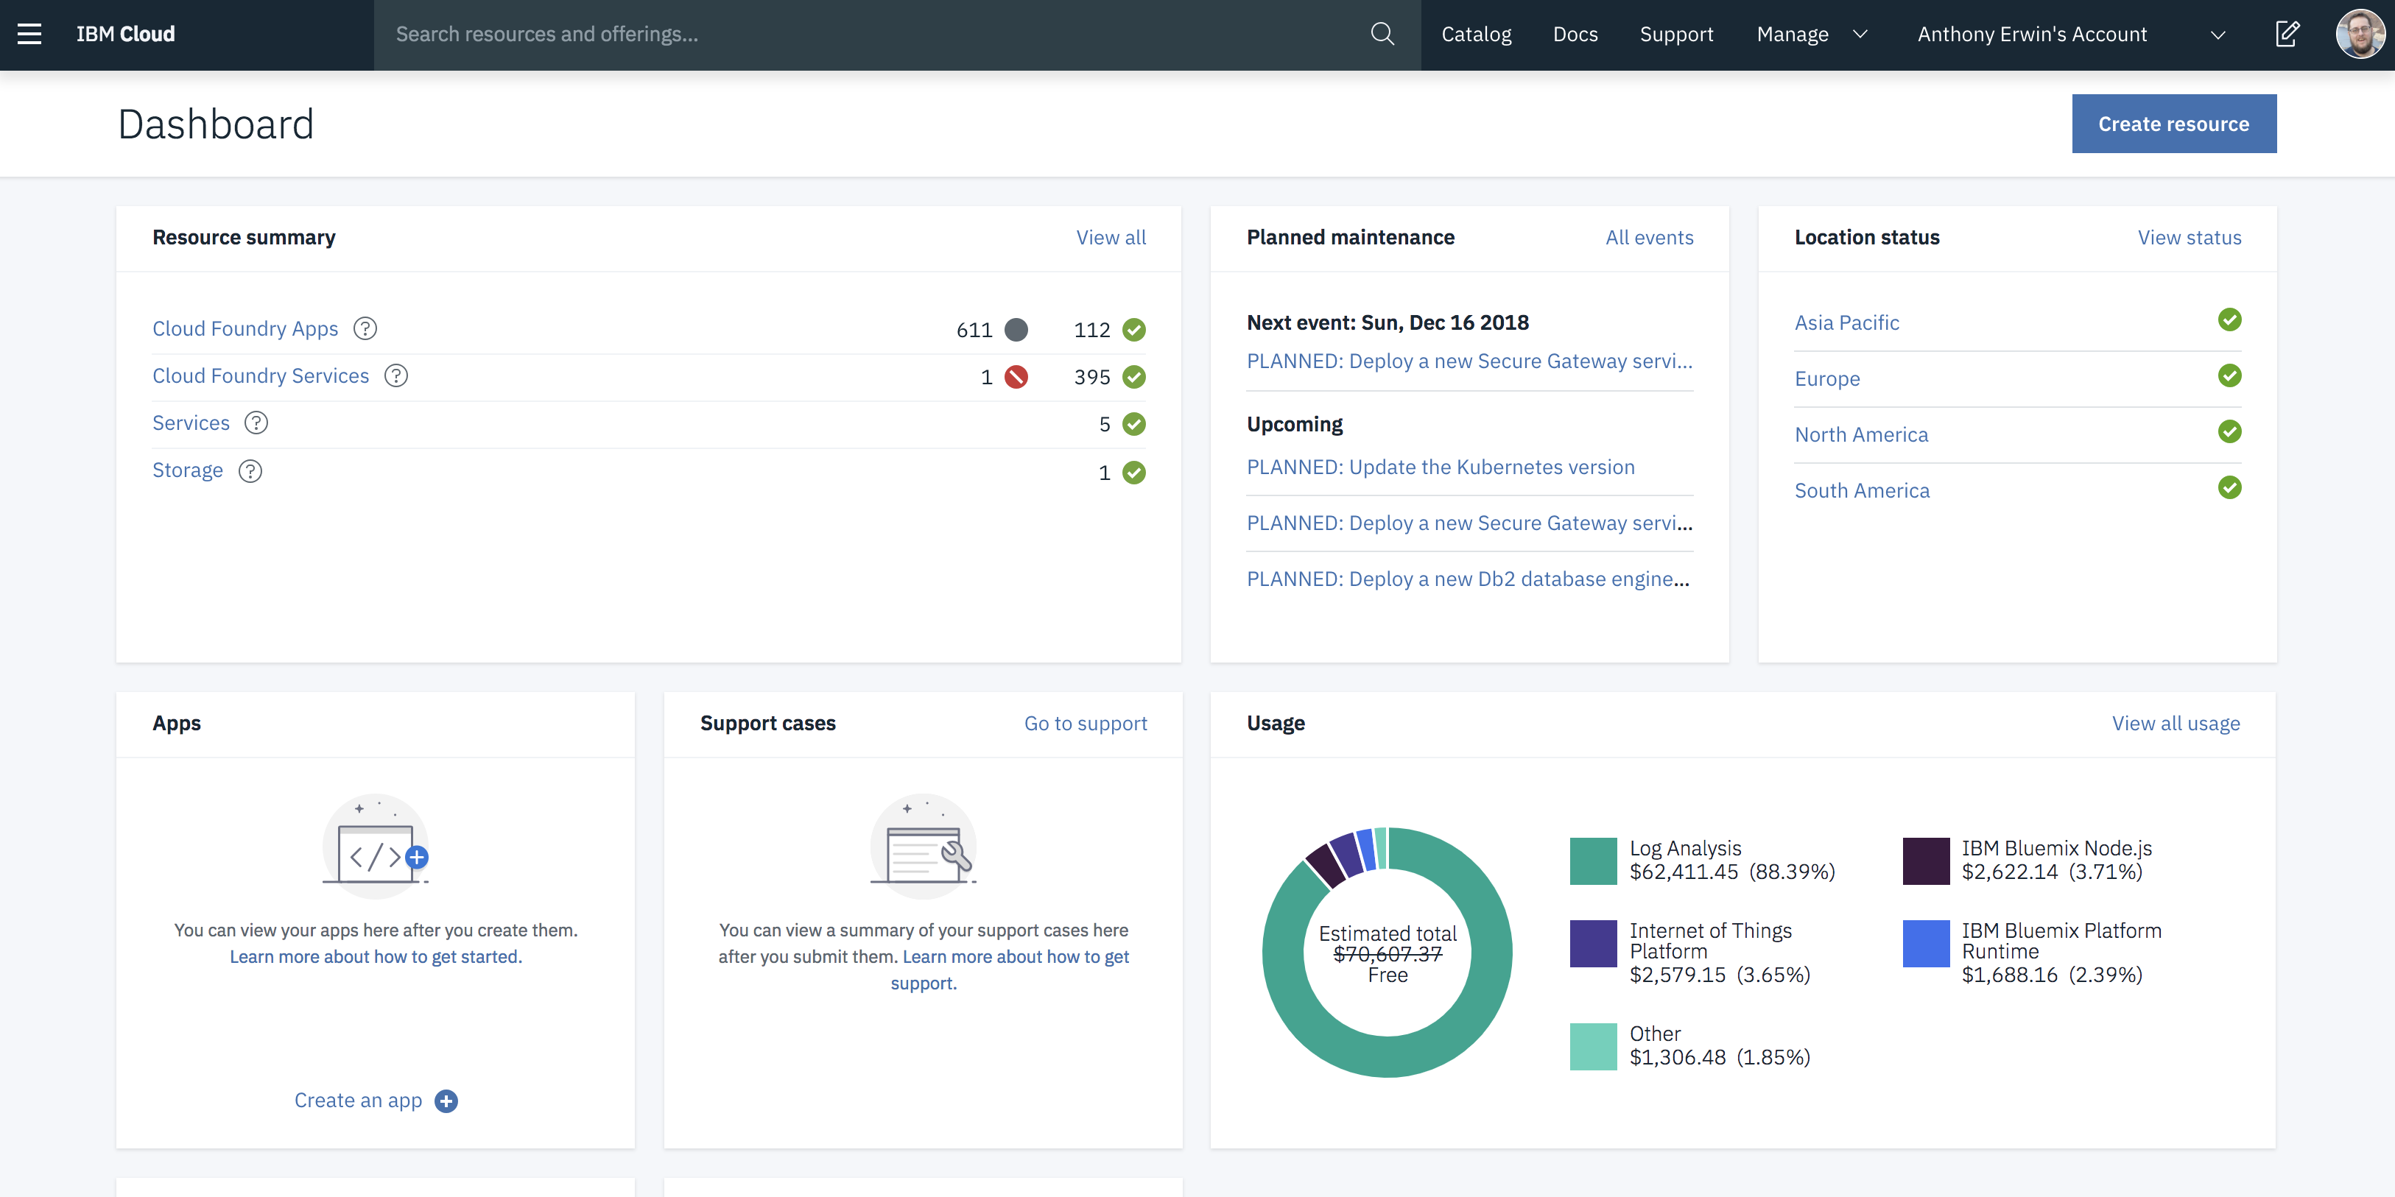The height and width of the screenshot is (1197, 2395).
Task: Open the edit notes pencil icon
Action: [x=2287, y=35]
